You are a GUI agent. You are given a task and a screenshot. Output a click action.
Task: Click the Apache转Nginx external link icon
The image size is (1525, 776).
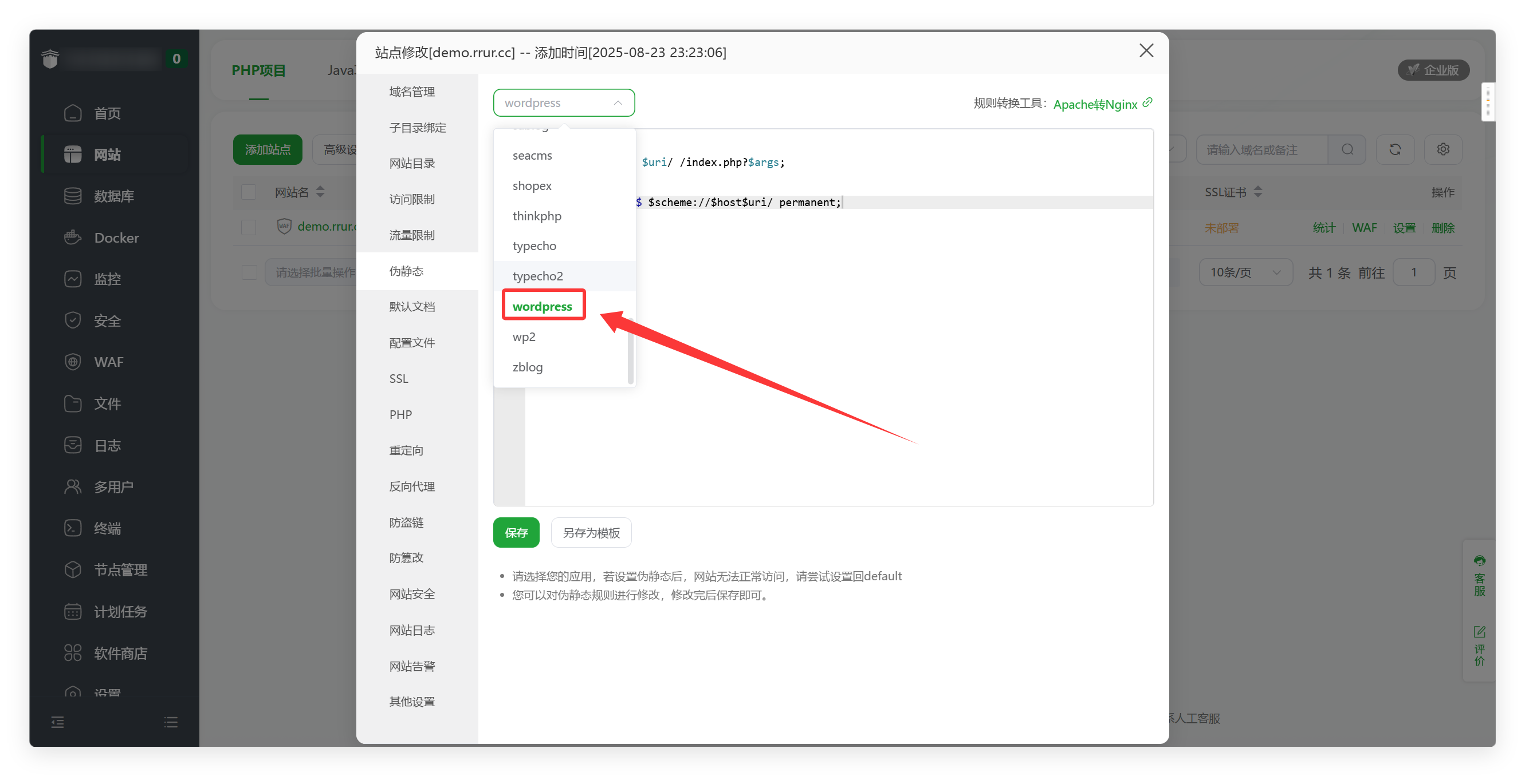pos(1147,103)
